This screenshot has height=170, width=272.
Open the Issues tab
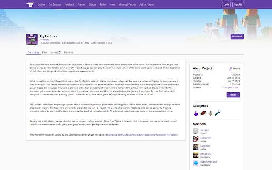(54, 52)
